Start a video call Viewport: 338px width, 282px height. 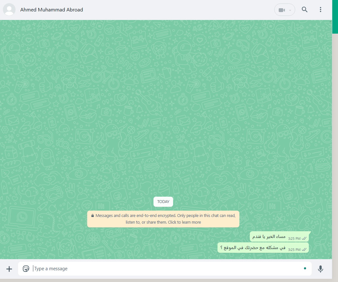[282, 10]
